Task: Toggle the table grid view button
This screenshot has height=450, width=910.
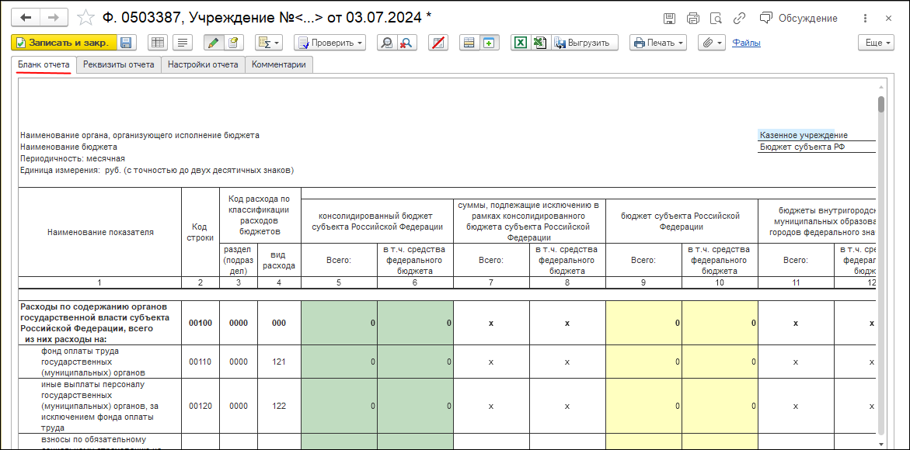Action: [x=158, y=43]
